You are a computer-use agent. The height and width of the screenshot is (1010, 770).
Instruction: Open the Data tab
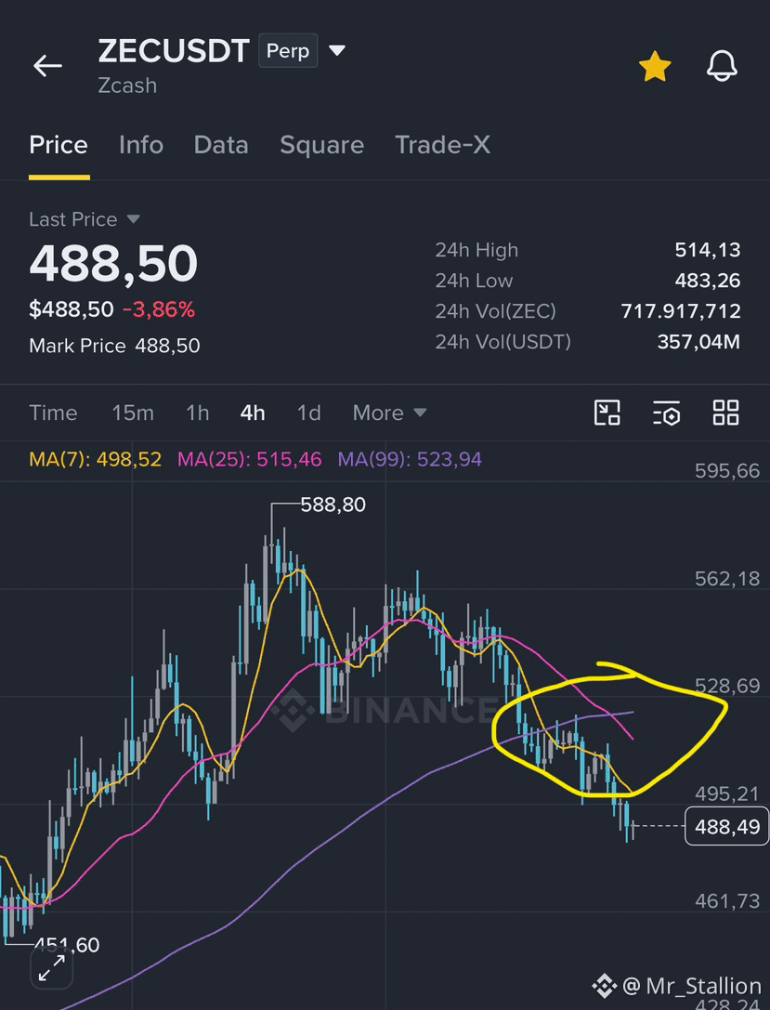click(x=221, y=145)
